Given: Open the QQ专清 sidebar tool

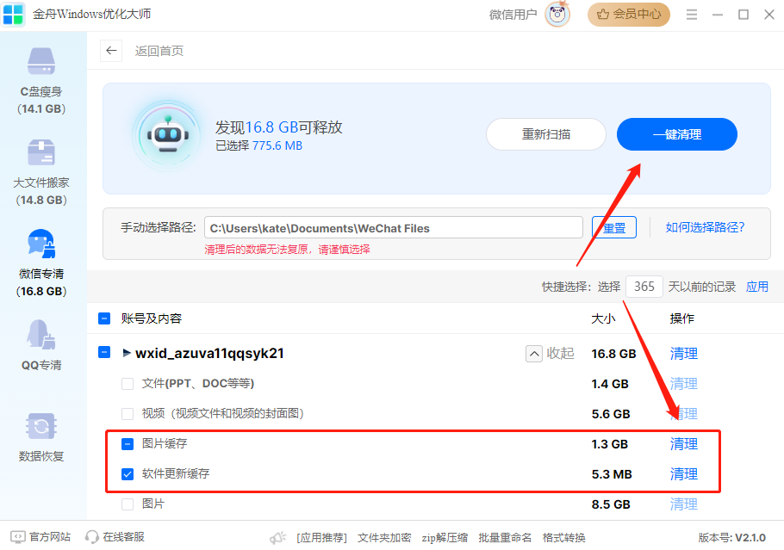Looking at the screenshot, I should (x=42, y=344).
